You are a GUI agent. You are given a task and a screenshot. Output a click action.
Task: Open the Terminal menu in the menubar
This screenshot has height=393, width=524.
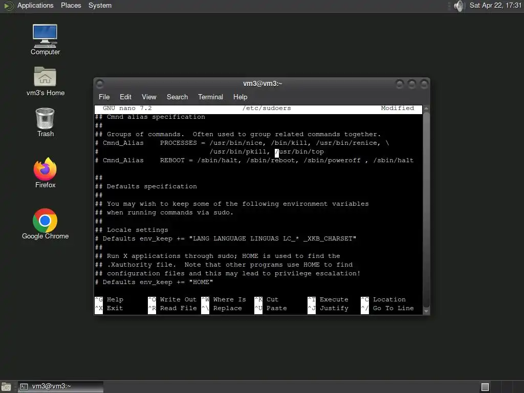(210, 97)
